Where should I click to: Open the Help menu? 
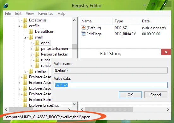point(61,14)
